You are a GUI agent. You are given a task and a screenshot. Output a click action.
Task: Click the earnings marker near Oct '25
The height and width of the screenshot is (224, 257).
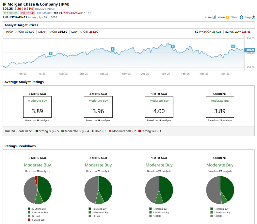pyautogui.click(x=113, y=49)
